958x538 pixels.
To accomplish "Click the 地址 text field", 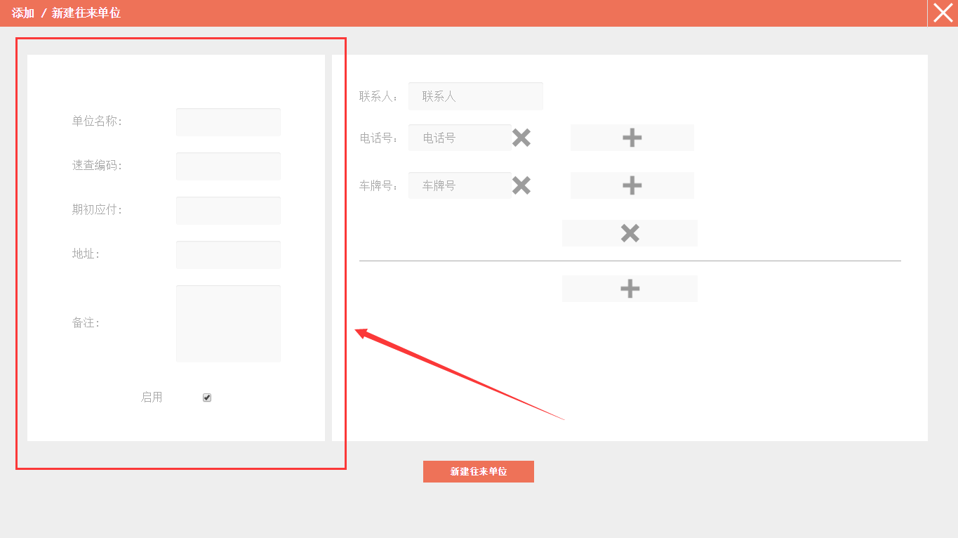I will pyautogui.click(x=228, y=255).
